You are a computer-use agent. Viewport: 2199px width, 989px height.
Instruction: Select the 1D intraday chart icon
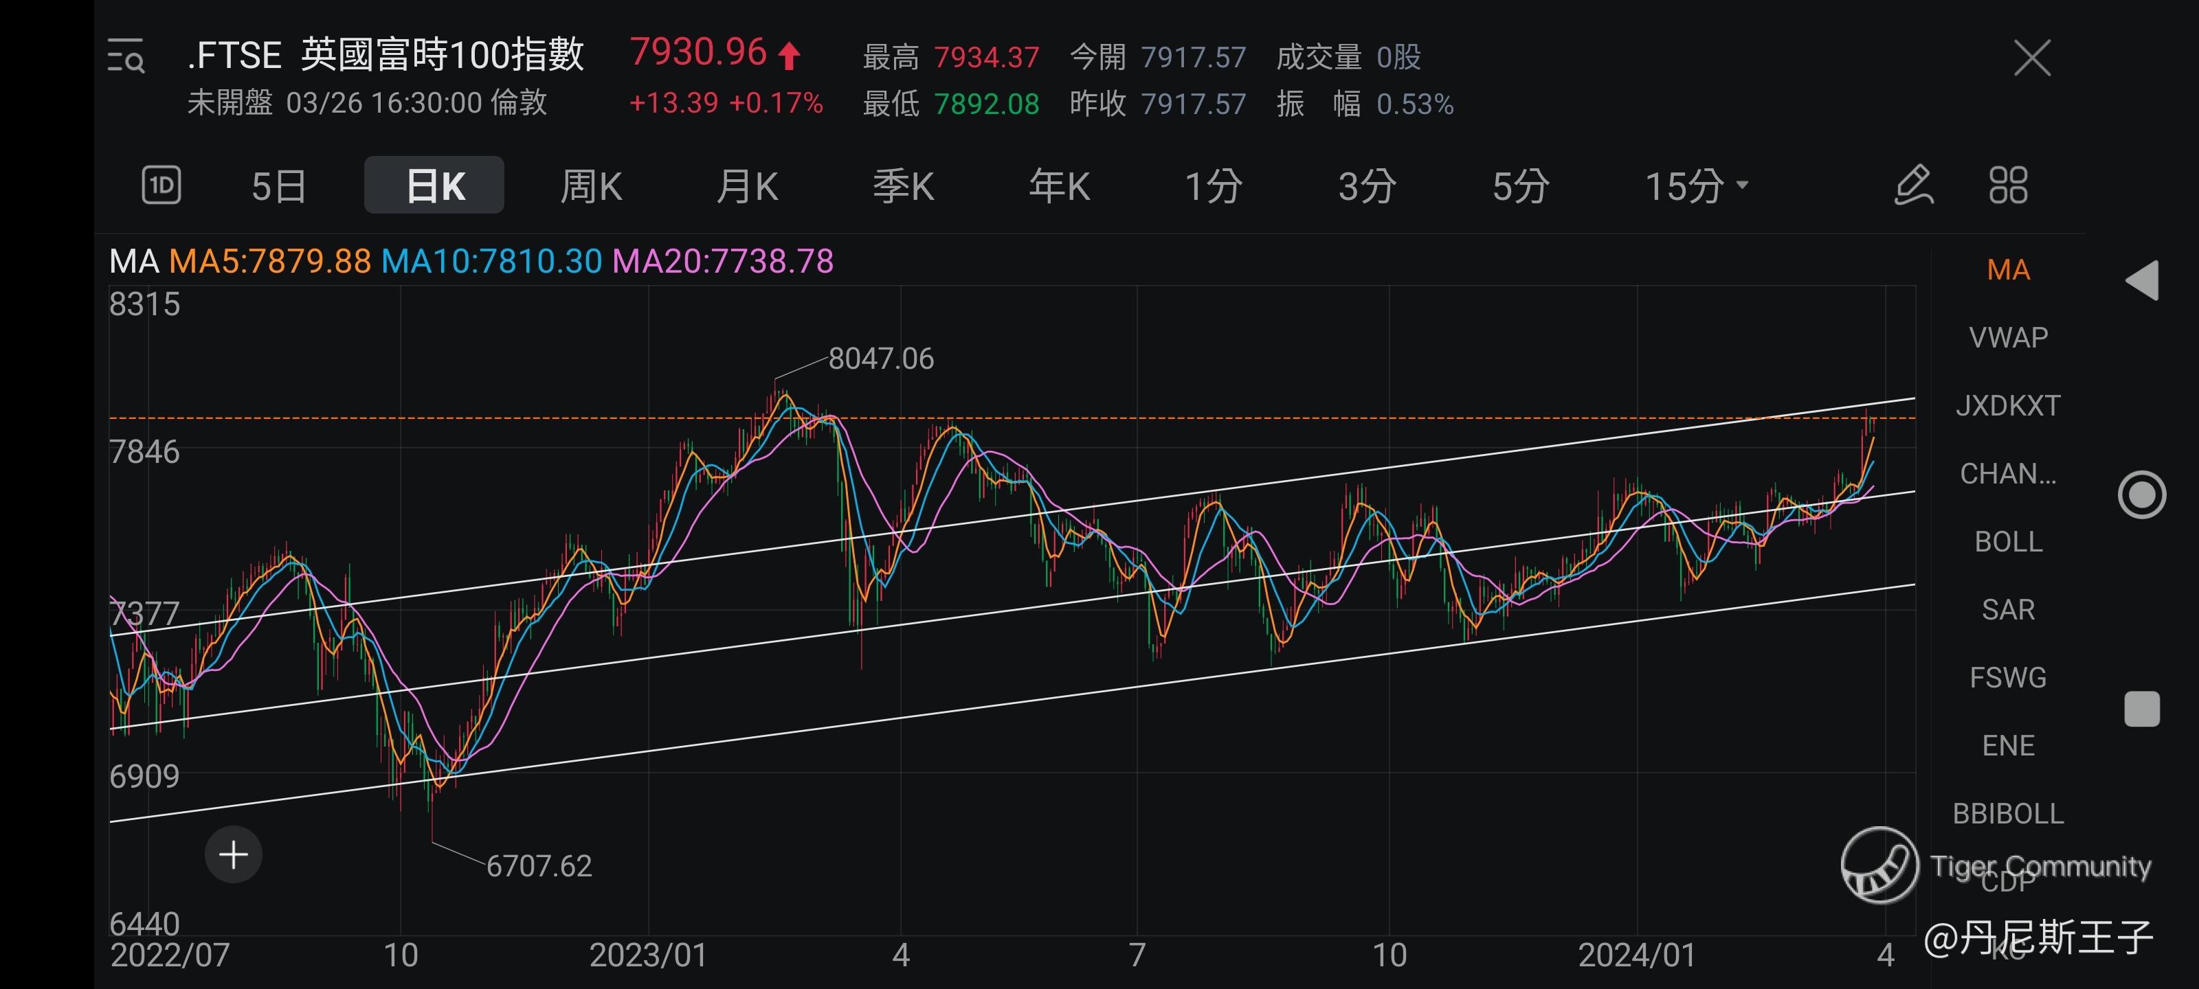(x=161, y=185)
